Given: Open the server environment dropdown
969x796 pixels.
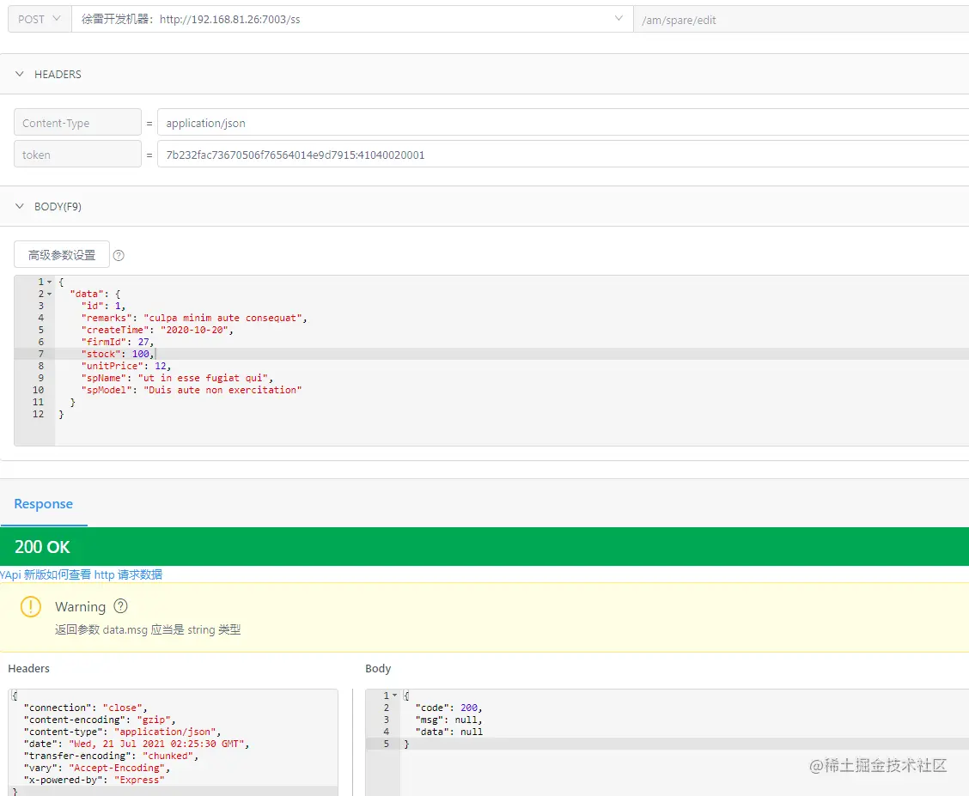Looking at the screenshot, I should click(x=352, y=19).
